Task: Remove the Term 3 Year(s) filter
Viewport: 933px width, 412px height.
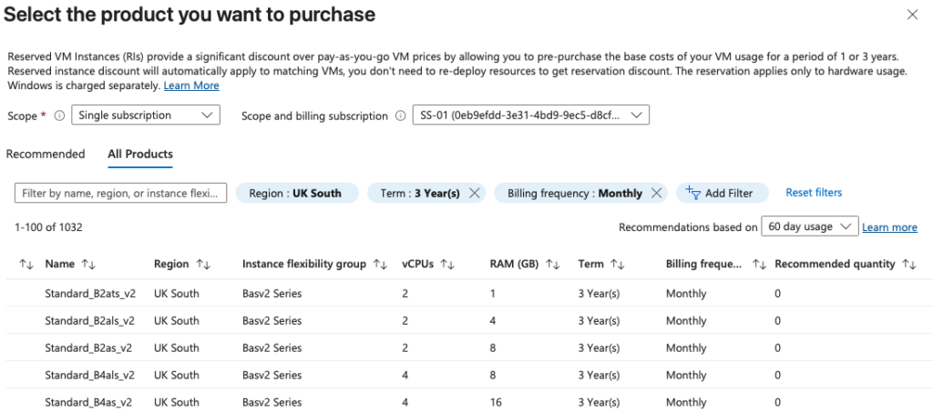Action: tap(474, 193)
